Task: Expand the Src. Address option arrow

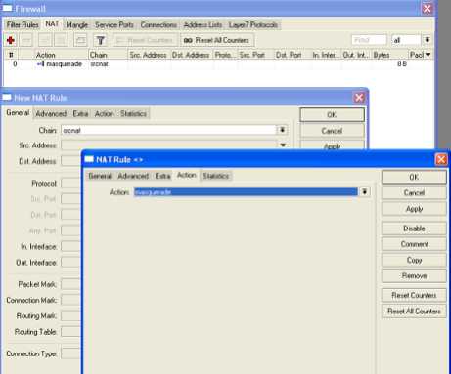Action: (x=283, y=145)
